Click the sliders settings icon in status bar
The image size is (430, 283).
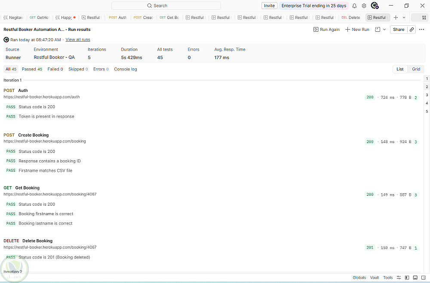399,277
